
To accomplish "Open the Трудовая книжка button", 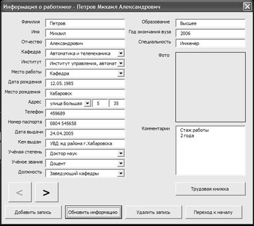I will pos(210,189).
